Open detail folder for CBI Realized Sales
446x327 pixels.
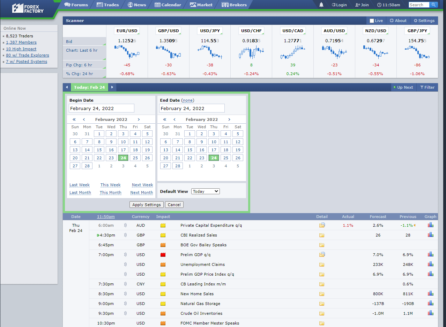(322, 235)
